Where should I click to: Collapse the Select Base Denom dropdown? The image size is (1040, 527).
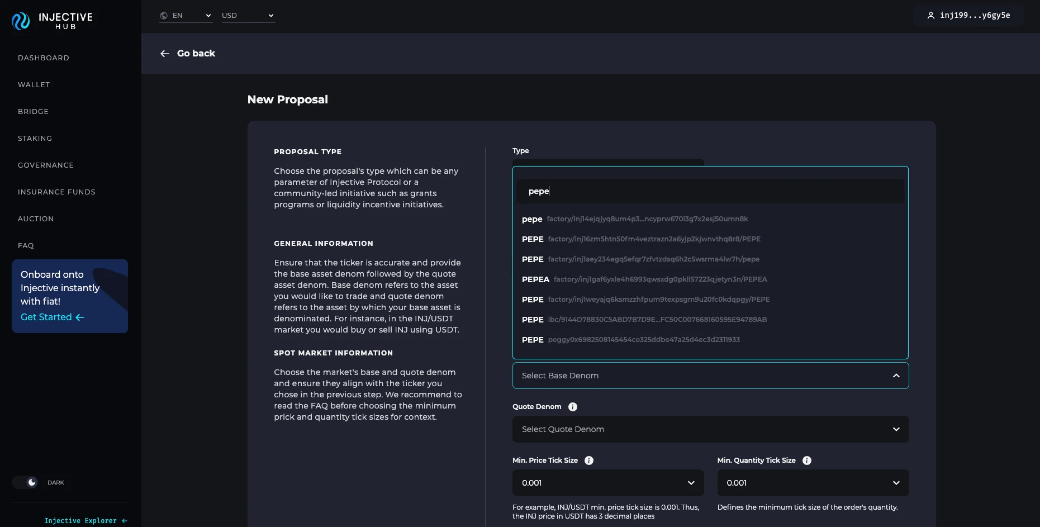pyautogui.click(x=710, y=376)
